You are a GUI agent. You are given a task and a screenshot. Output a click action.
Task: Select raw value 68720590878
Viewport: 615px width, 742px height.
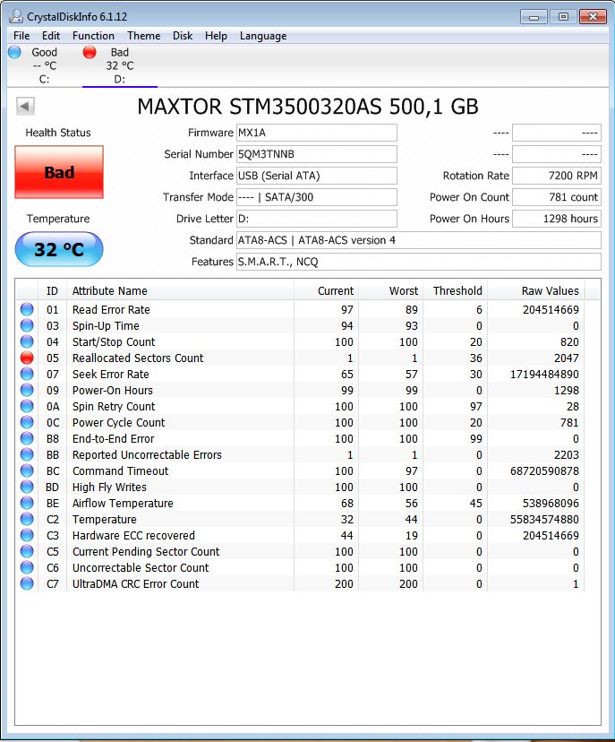tap(544, 471)
